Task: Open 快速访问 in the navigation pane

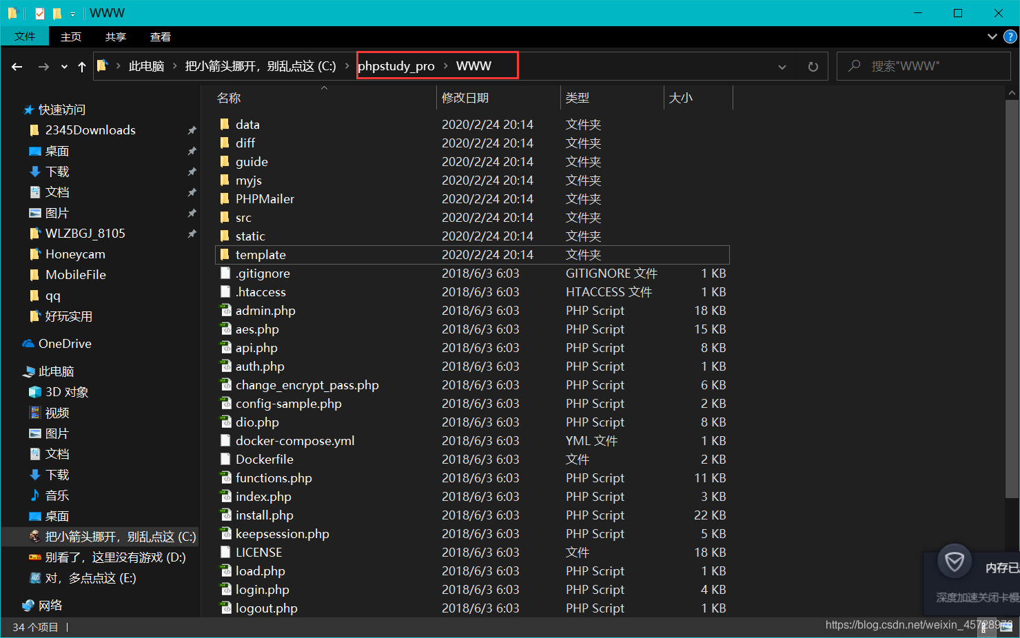Action: coord(62,110)
